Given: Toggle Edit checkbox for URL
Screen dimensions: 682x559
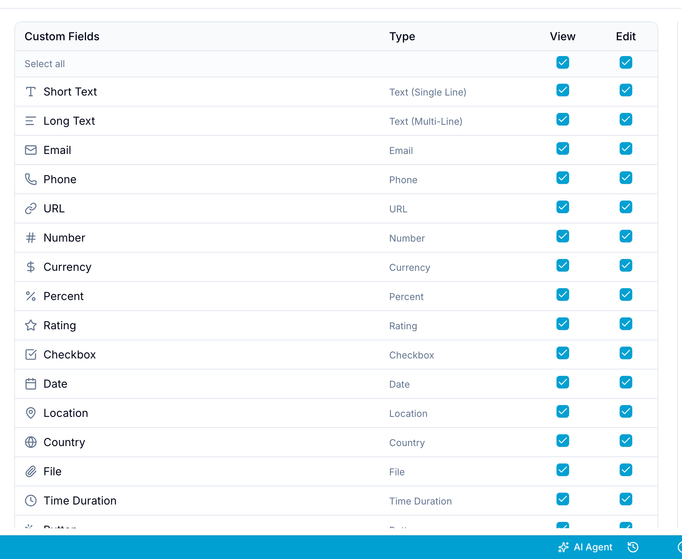Looking at the screenshot, I should coord(626,207).
